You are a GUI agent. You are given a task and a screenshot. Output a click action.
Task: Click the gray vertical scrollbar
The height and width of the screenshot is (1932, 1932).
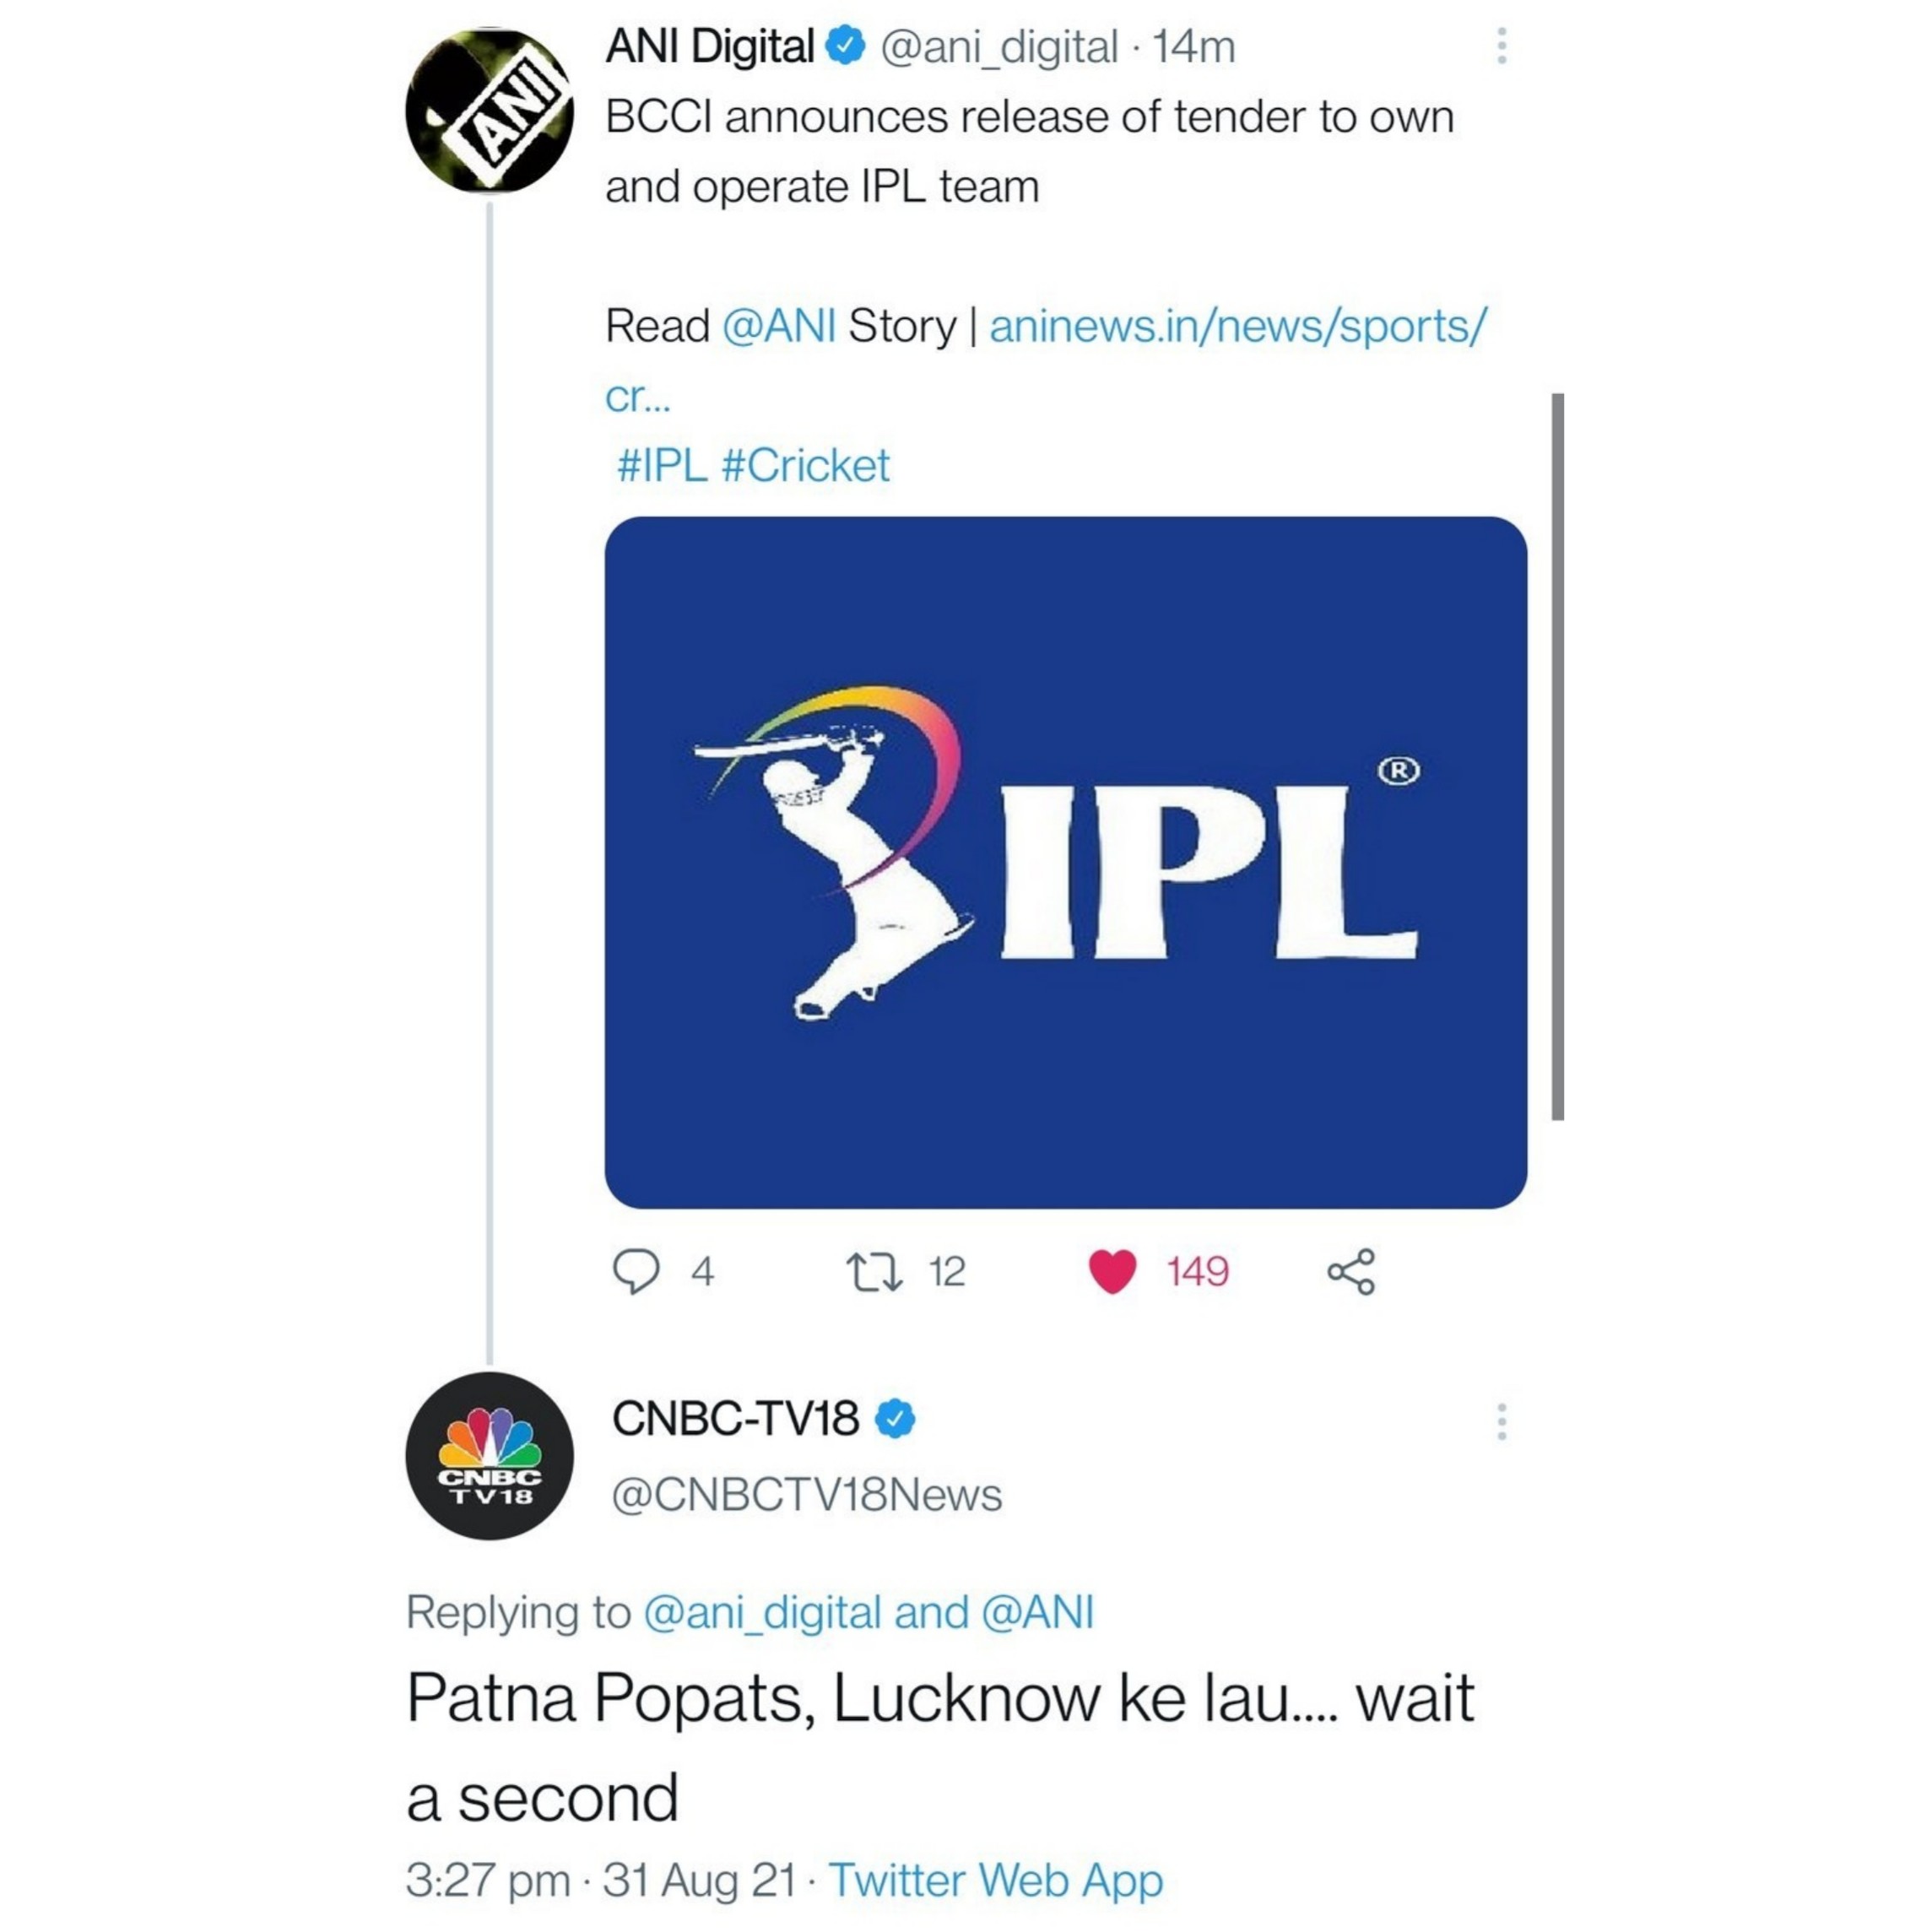click(1557, 757)
